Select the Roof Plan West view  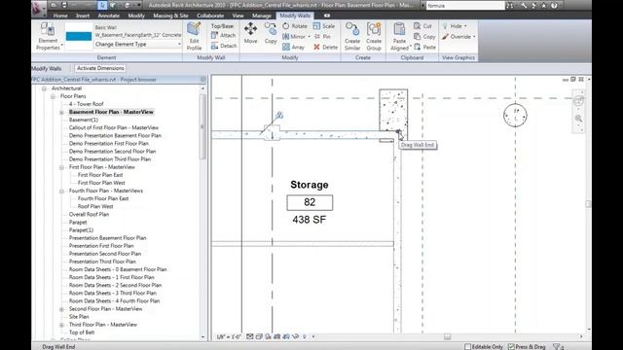95,206
